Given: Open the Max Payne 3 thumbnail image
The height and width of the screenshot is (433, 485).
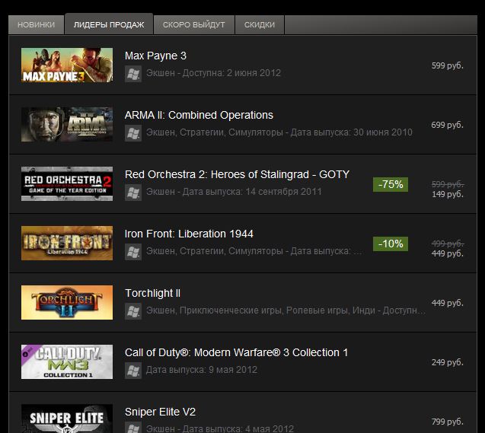Looking at the screenshot, I should pos(67,65).
